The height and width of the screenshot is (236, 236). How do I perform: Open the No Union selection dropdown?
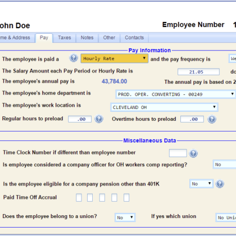point(226,217)
